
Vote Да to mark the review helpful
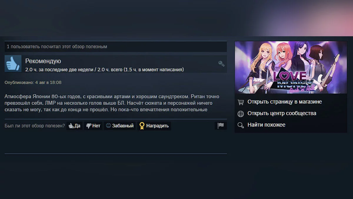pos(74,126)
